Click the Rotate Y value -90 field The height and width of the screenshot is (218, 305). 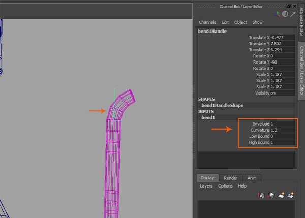coord(283,62)
